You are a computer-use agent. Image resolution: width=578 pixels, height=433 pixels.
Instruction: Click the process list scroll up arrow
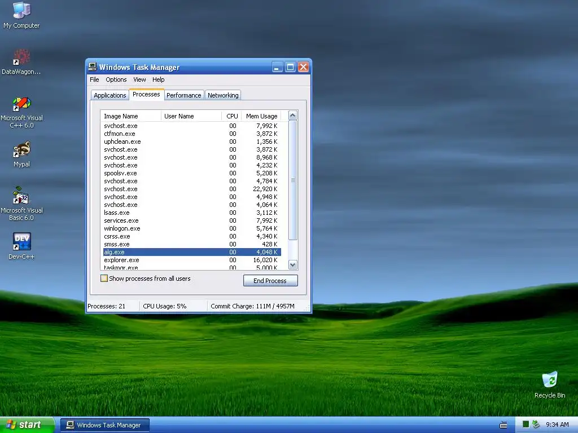coord(293,116)
